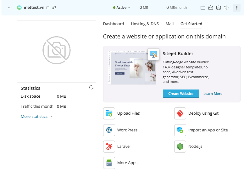Click the inettest.vn domain avatar icon
244x179 pixels.
point(19,8)
